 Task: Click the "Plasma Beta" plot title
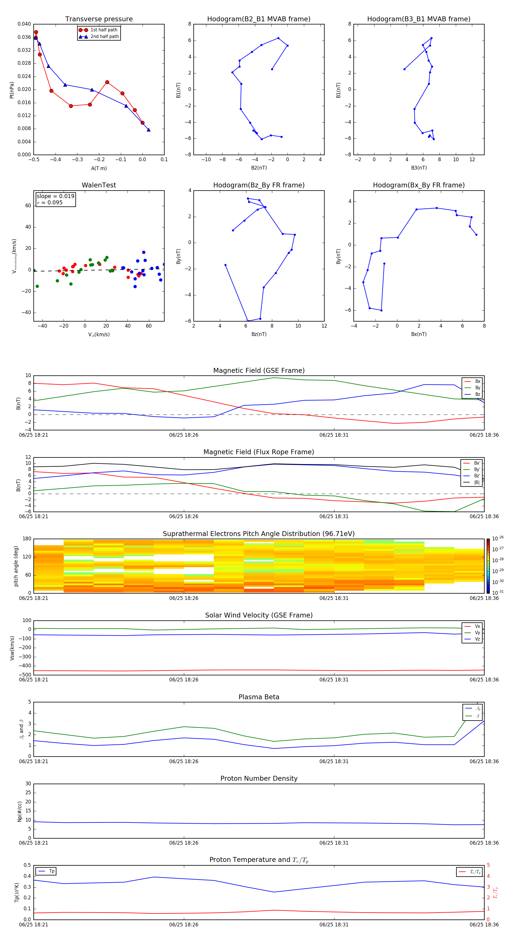259,697
